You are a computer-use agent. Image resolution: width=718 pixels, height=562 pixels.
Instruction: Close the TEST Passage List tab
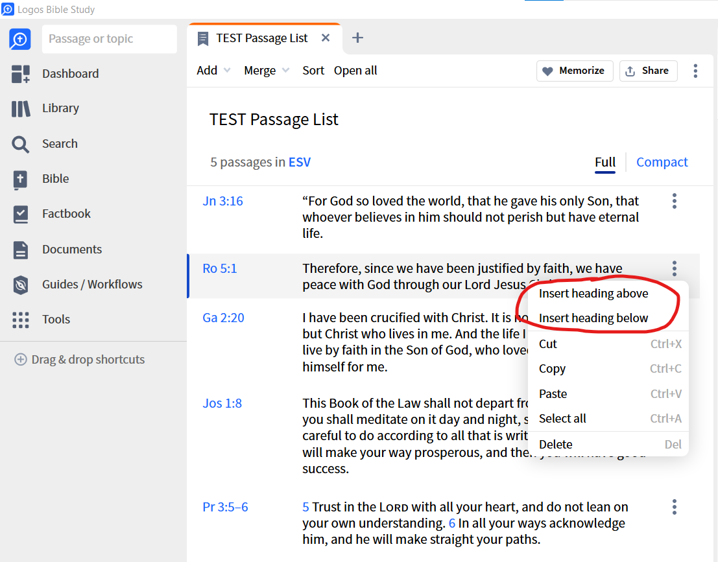point(326,38)
